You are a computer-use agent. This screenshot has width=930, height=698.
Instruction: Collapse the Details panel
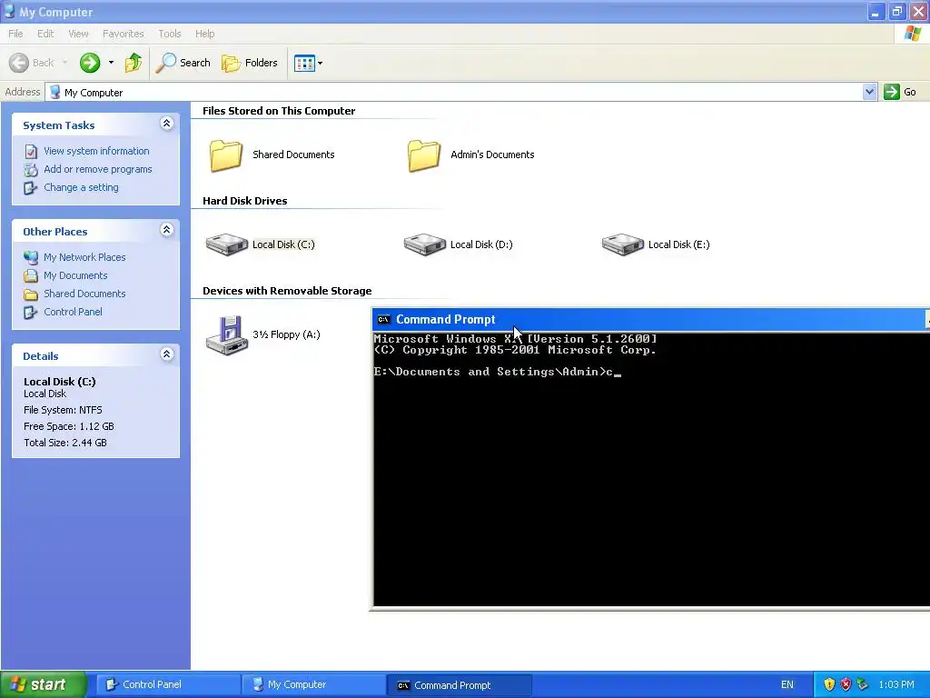click(x=167, y=354)
